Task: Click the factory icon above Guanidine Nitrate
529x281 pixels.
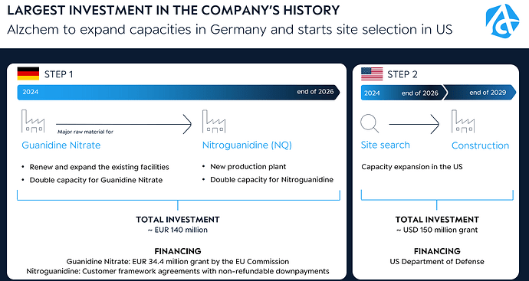Action: pyautogui.click(x=33, y=121)
